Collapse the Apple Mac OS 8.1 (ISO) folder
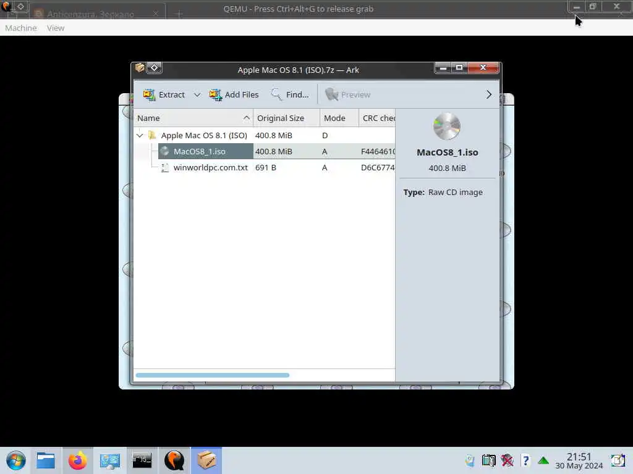Viewport: 633px width, 474px height. click(x=140, y=135)
